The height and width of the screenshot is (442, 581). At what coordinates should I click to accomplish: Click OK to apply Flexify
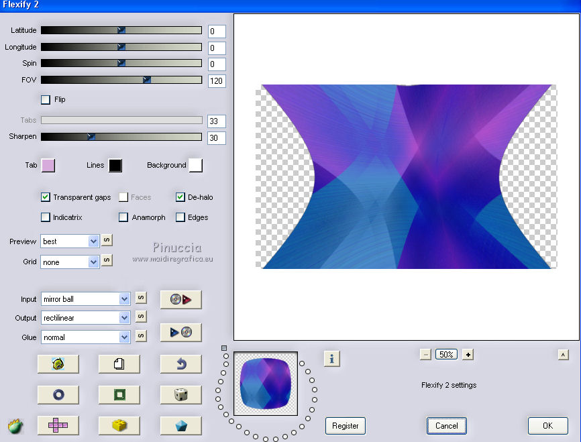pos(547,426)
